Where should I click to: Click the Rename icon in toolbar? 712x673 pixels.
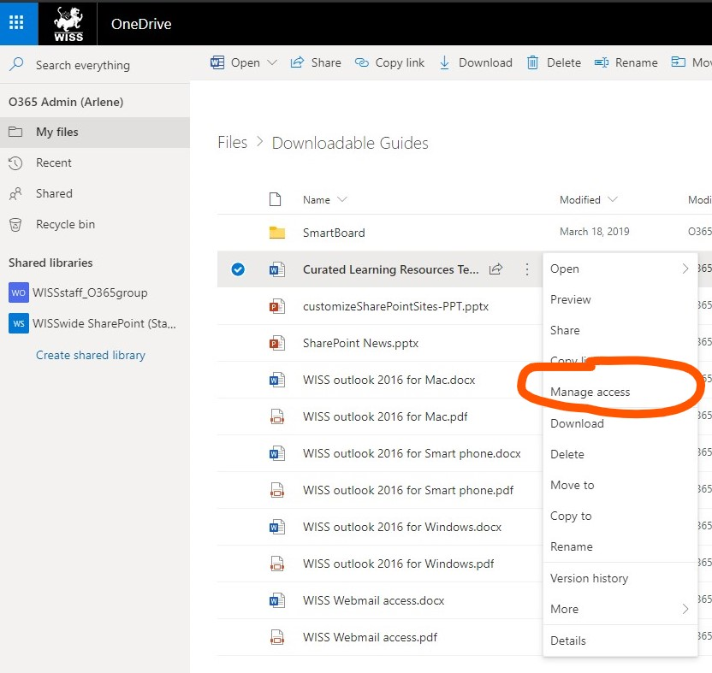tap(602, 62)
